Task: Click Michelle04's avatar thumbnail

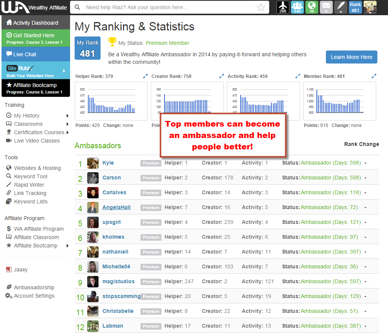Action: pyautogui.click(x=93, y=267)
